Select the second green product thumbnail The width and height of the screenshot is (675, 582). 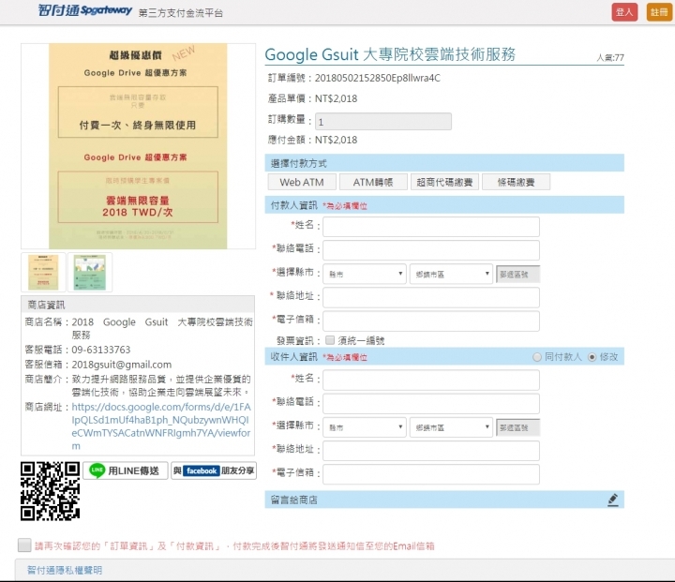pyautogui.click(x=90, y=272)
